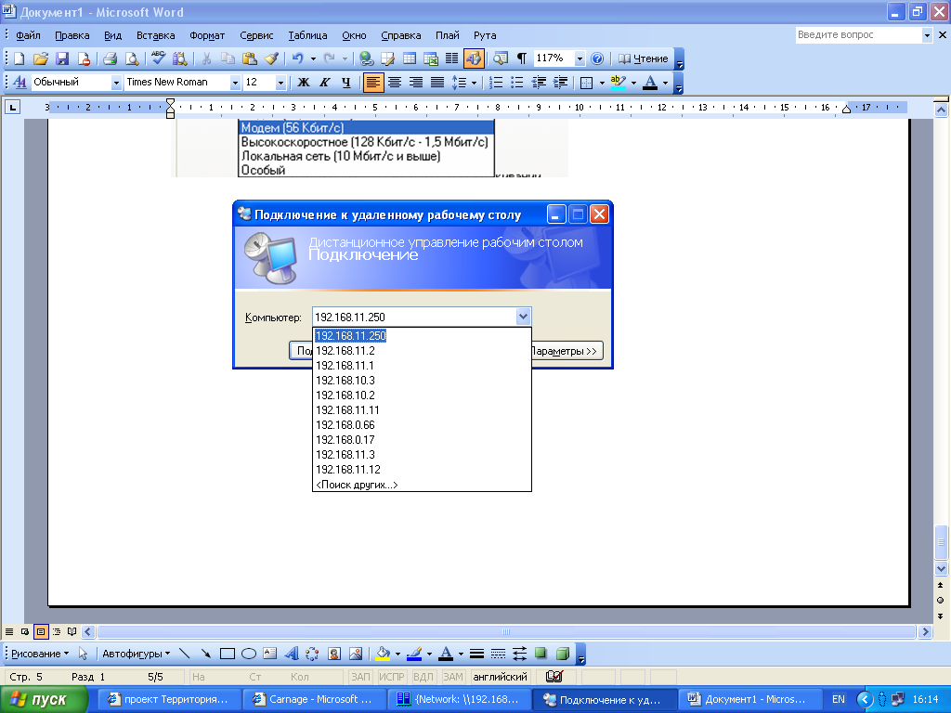Image resolution: width=951 pixels, height=713 pixels.
Task: Insert table icon in toolbar
Action: 410,58
